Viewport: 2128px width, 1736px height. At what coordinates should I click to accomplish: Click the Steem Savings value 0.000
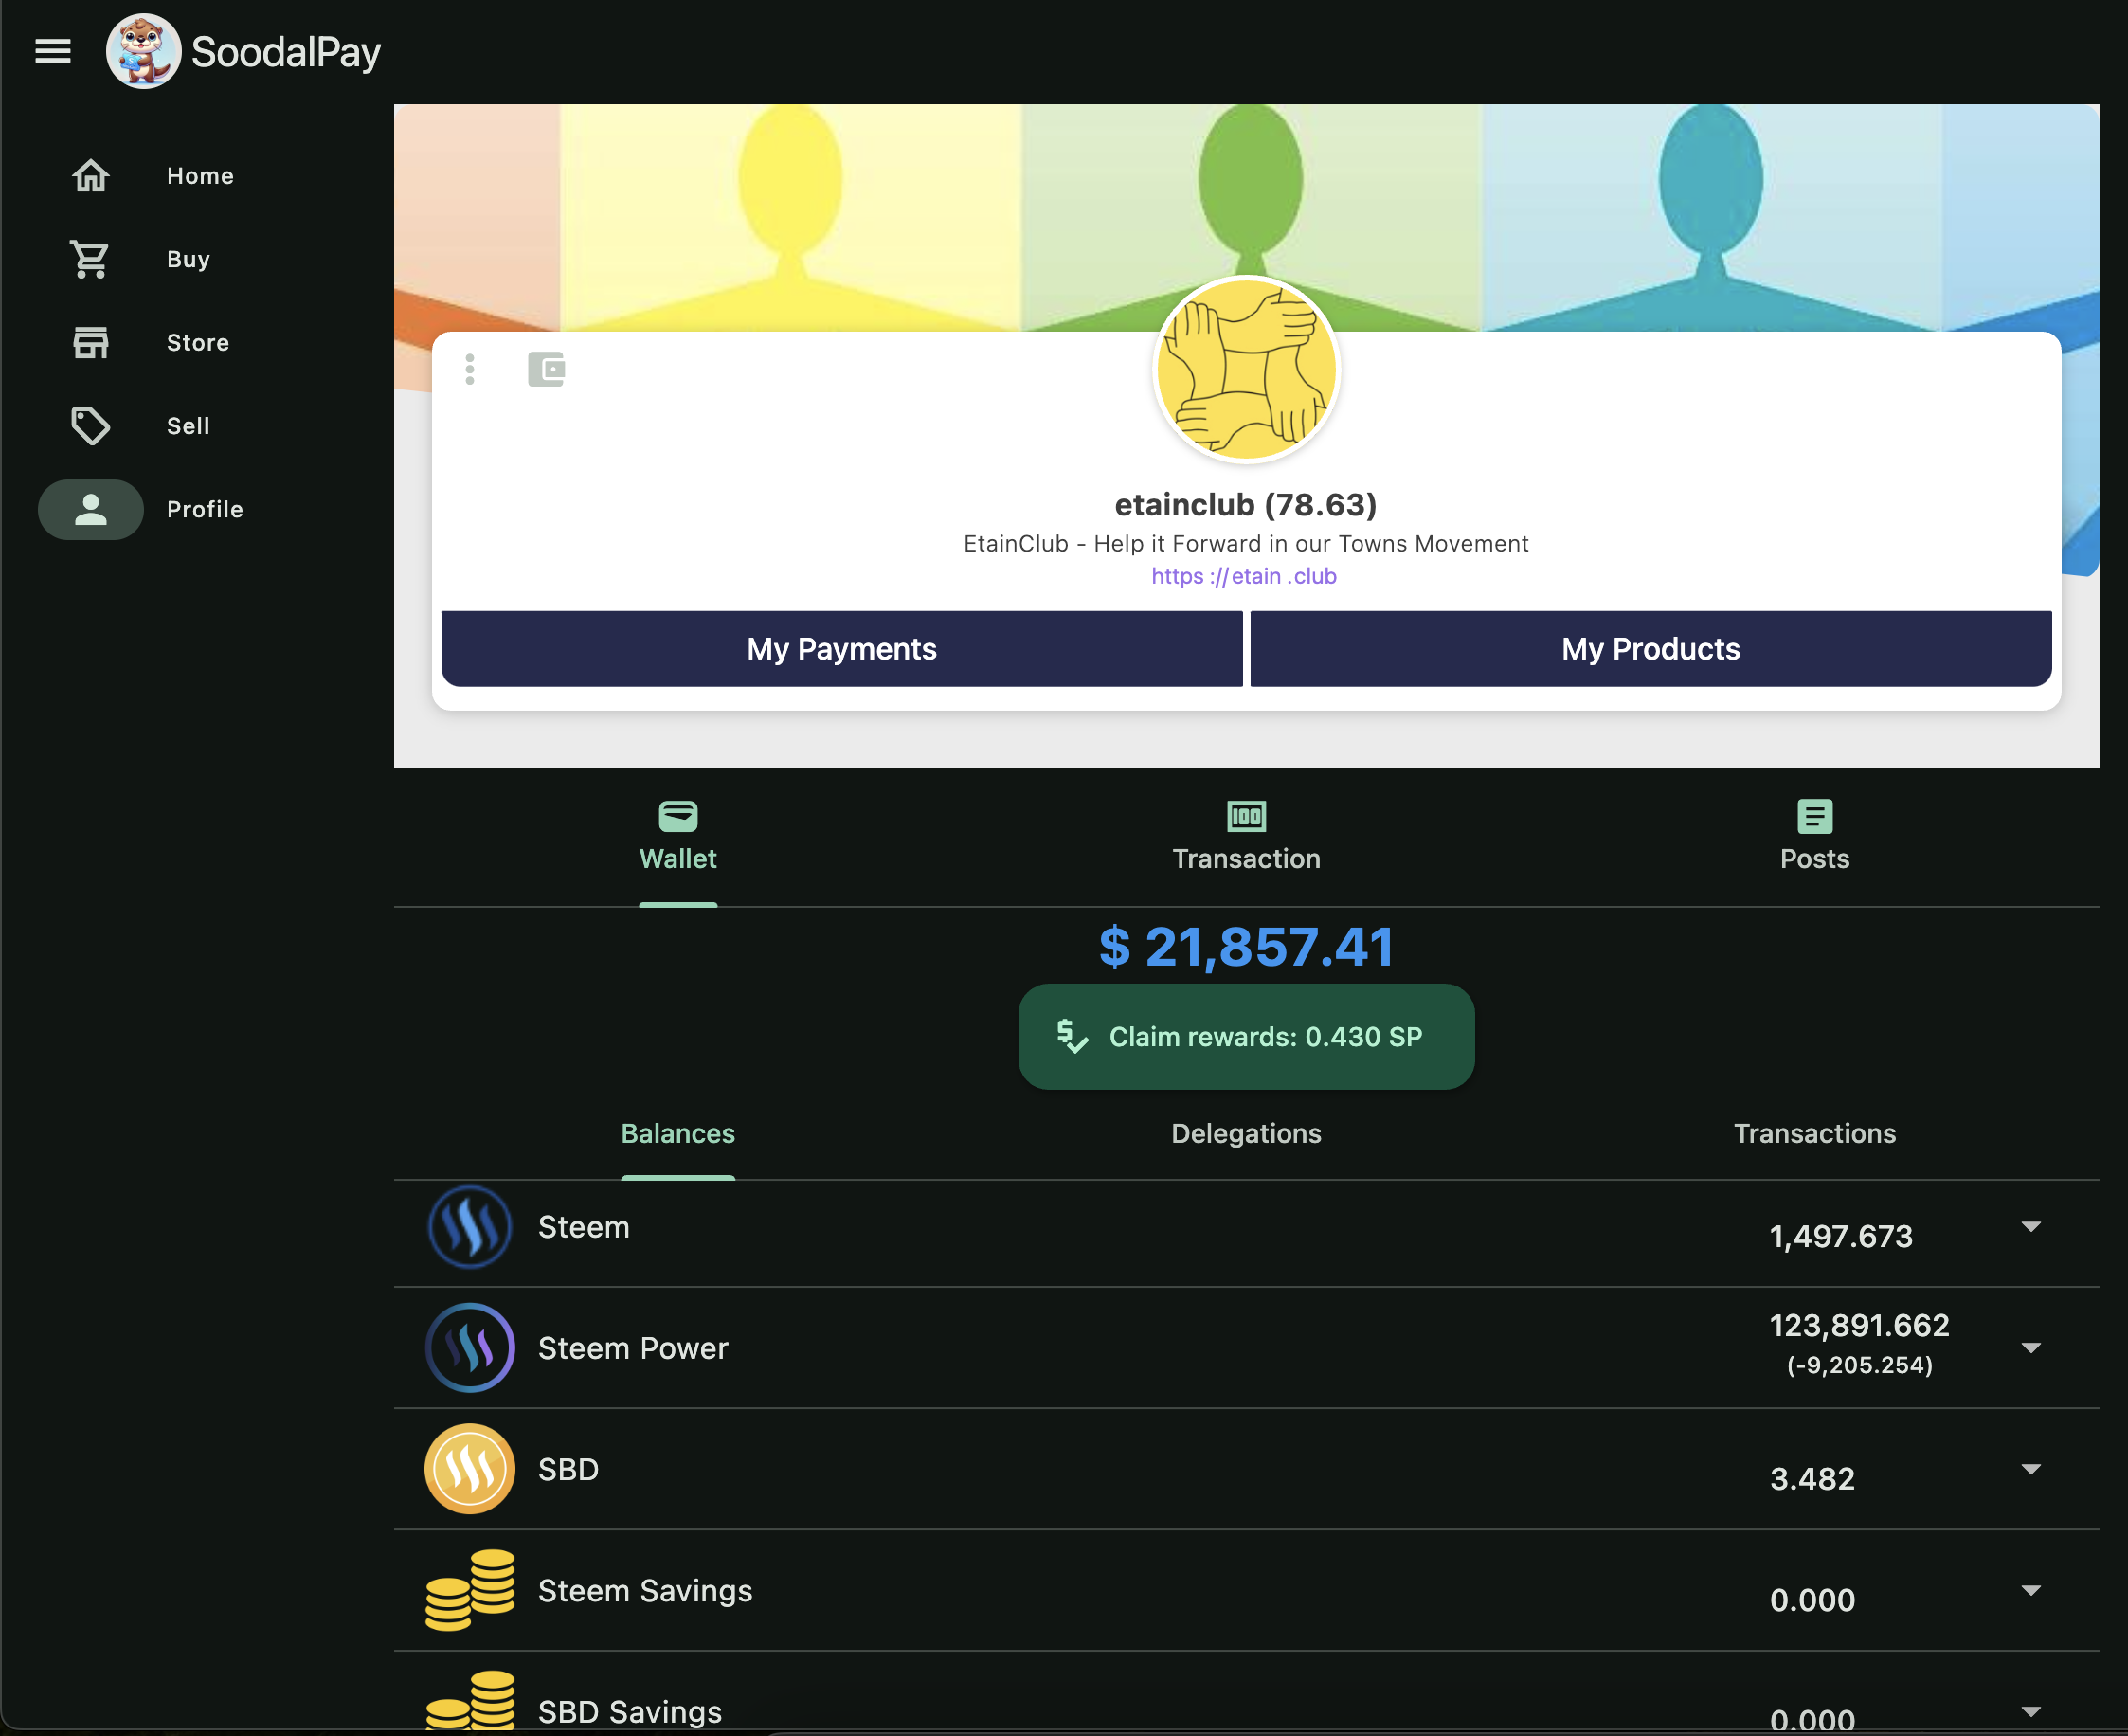coord(1812,1600)
